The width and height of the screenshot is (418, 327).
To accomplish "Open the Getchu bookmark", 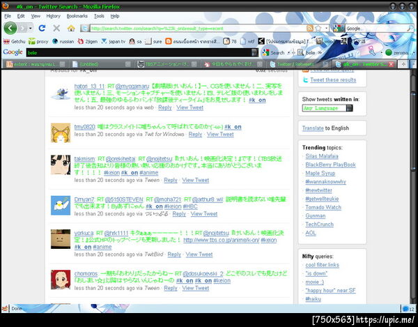I will coord(15,41).
